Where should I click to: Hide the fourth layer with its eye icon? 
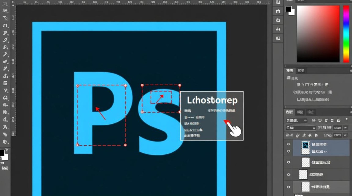[288, 187]
